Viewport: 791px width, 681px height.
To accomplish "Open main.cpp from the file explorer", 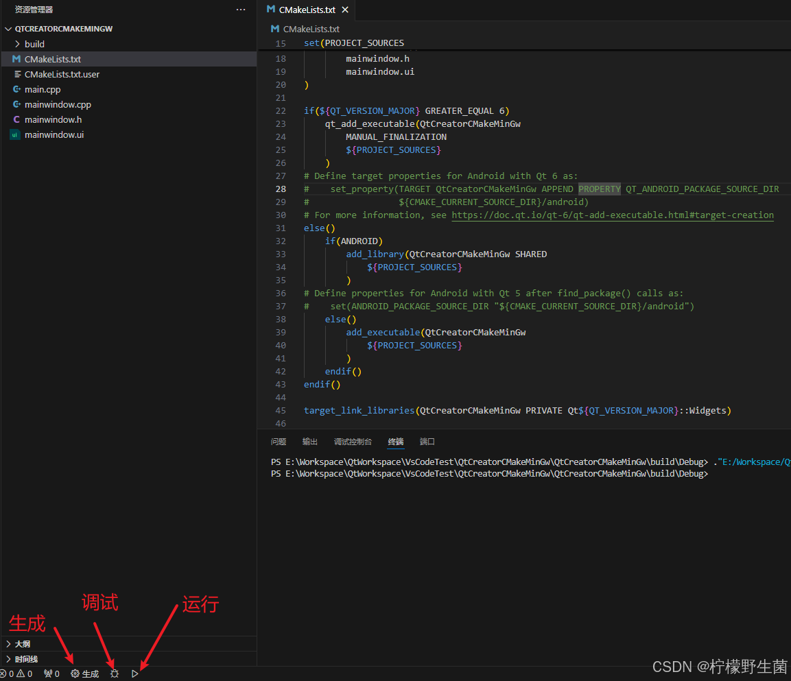I will [x=43, y=89].
